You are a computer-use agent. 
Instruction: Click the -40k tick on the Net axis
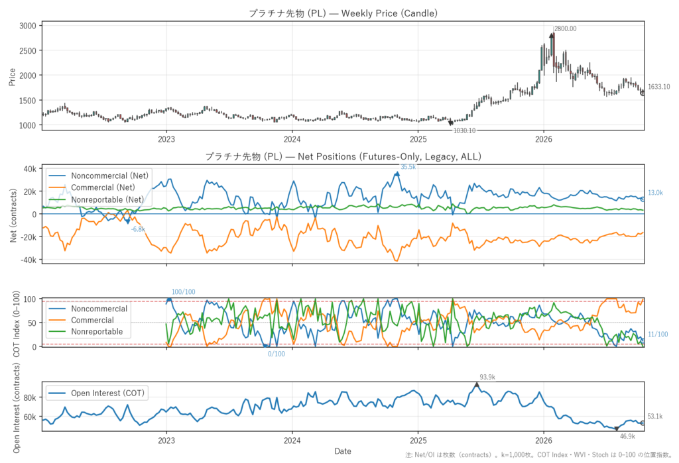tap(29, 260)
